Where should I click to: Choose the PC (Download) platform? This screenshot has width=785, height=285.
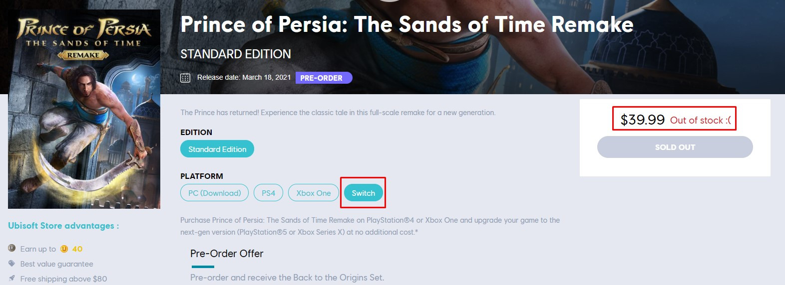[x=214, y=193]
